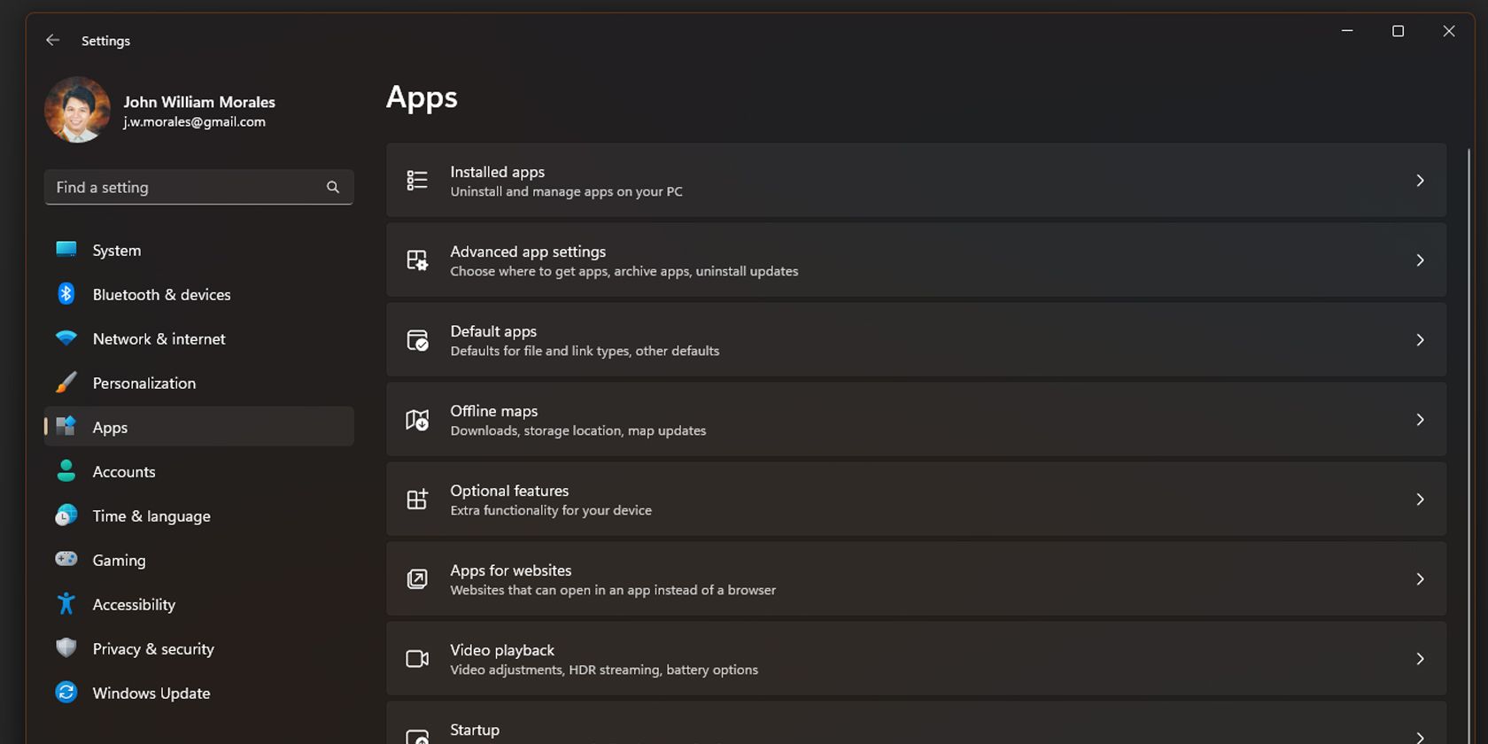Click the Network & internet Wi-Fi icon
Image resolution: width=1488 pixels, height=744 pixels.
tap(66, 338)
